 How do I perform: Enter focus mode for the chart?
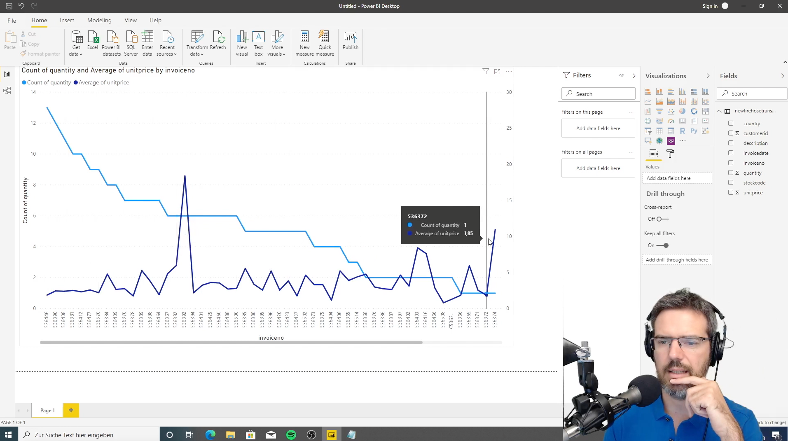point(497,72)
